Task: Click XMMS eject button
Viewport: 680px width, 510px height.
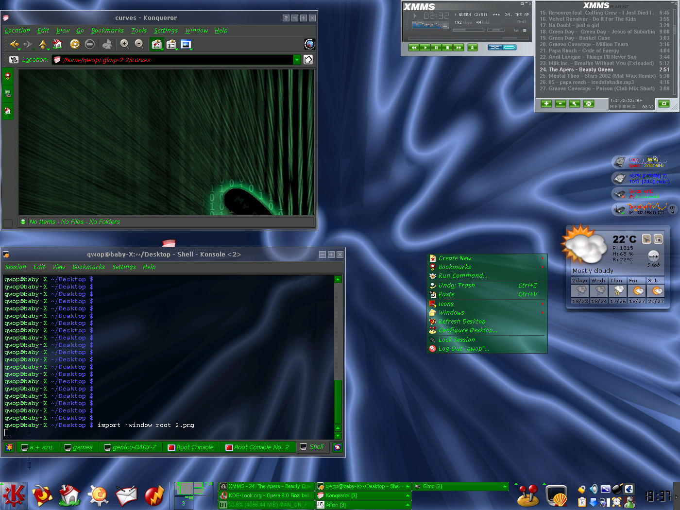Action: coord(473,48)
